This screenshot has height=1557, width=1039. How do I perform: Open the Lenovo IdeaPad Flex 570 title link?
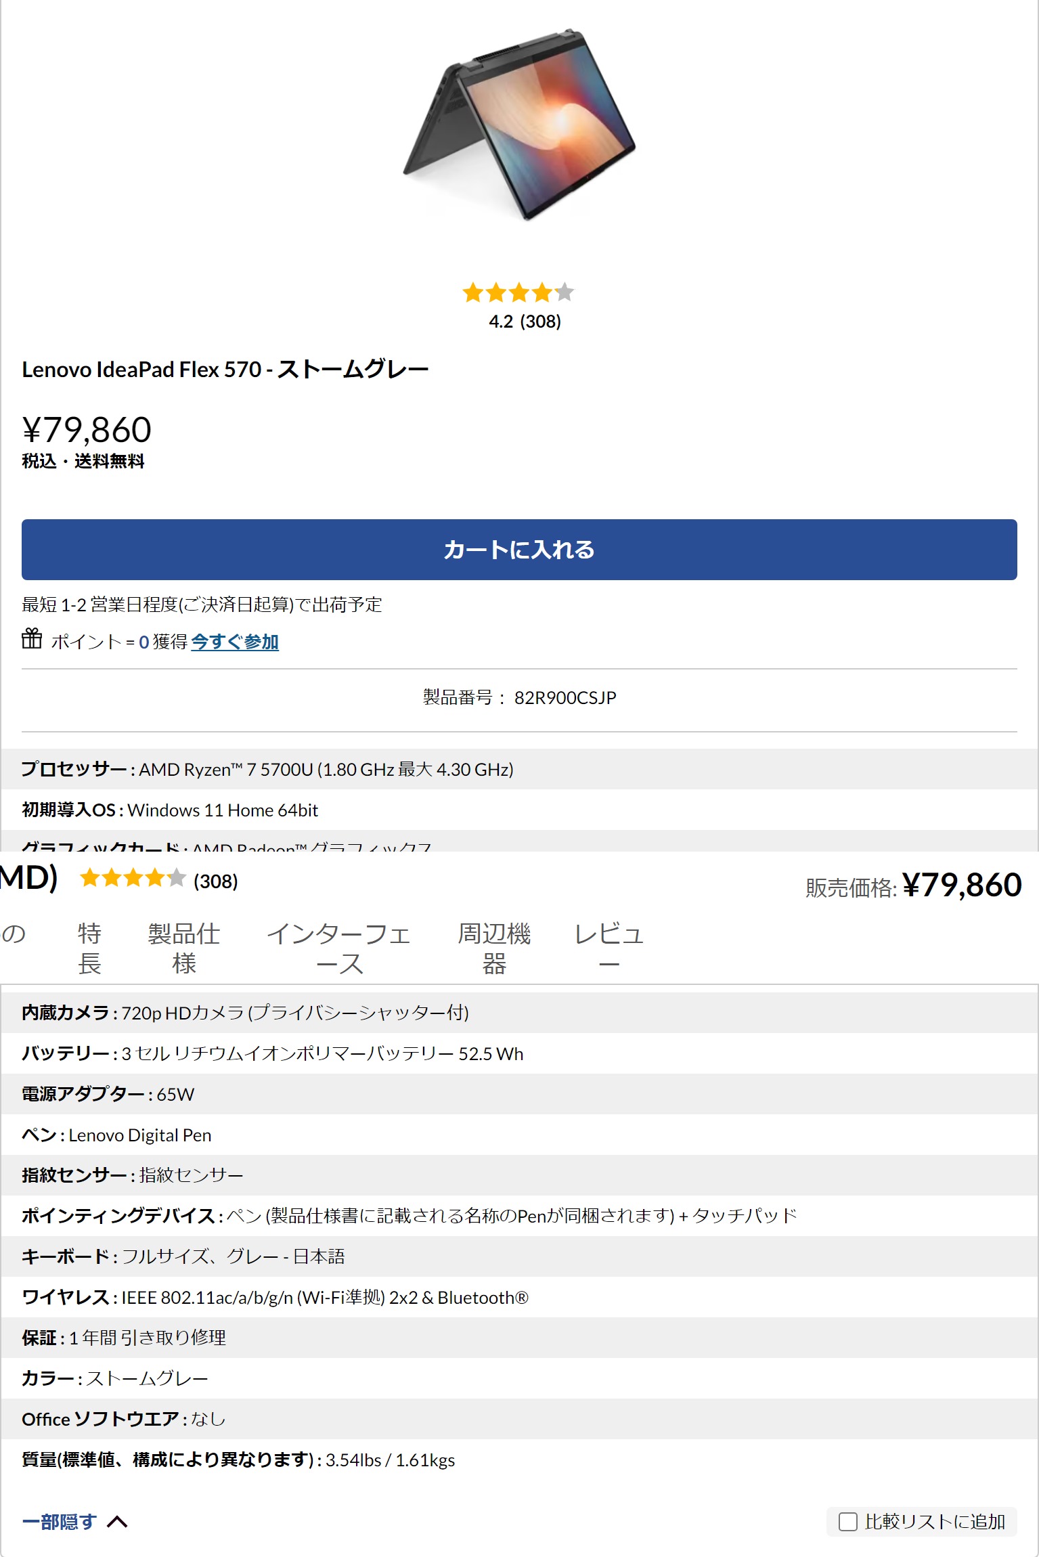[x=225, y=370]
